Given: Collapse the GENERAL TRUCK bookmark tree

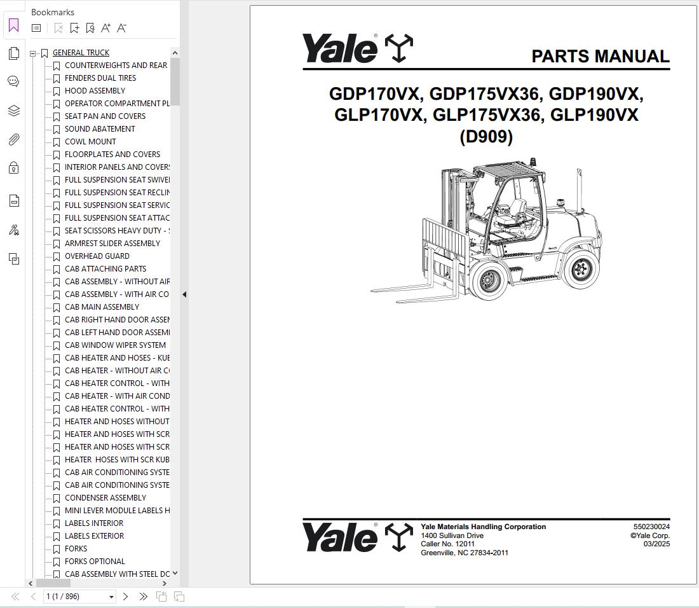Looking at the screenshot, I should 32,52.
